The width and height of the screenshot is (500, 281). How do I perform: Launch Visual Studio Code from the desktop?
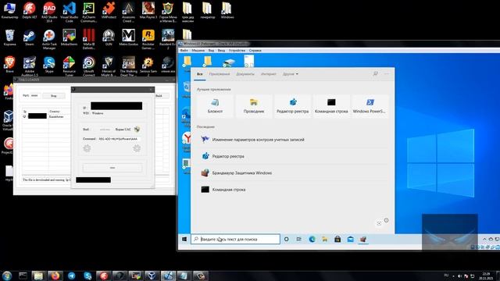(69, 12)
